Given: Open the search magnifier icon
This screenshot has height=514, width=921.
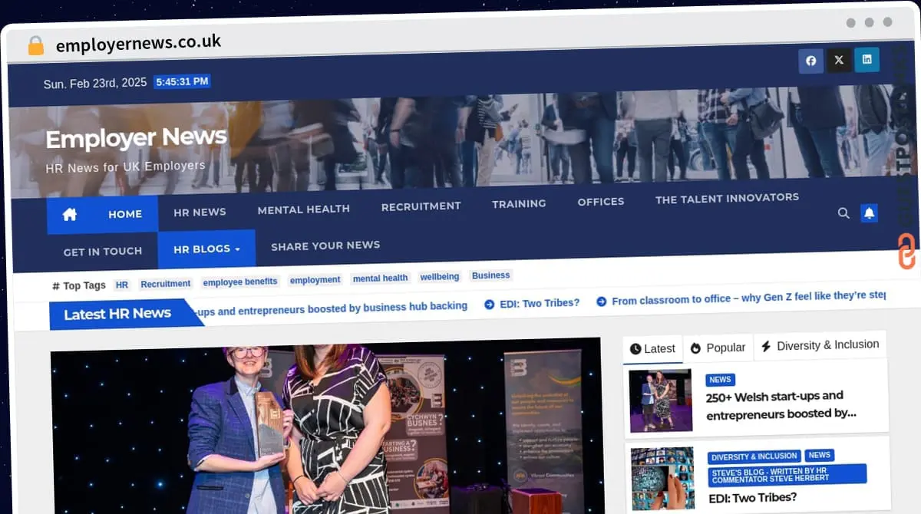Looking at the screenshot, I should point(843,213).
